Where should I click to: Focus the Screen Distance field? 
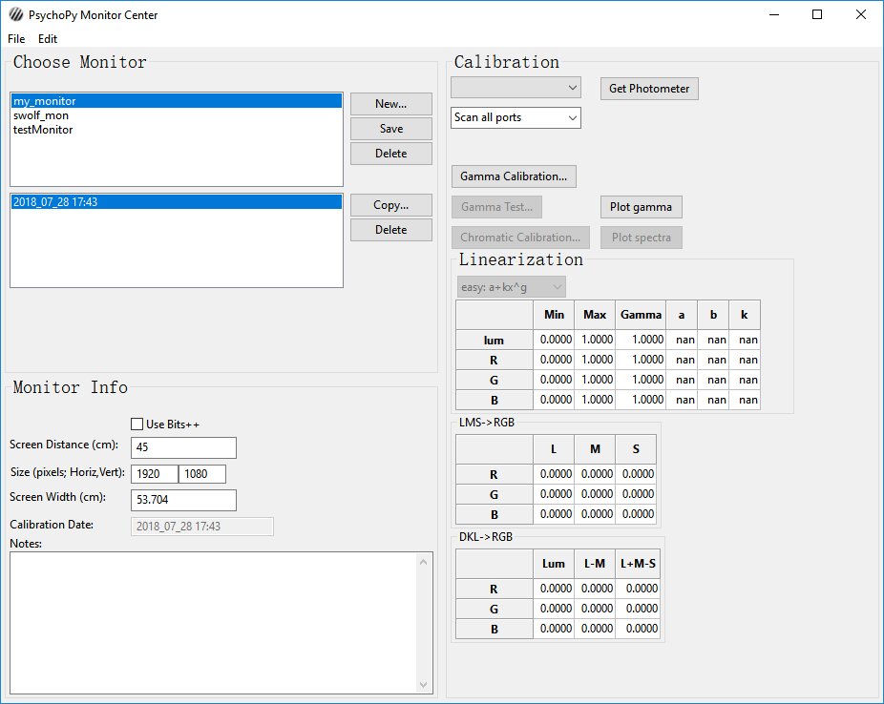184,447
